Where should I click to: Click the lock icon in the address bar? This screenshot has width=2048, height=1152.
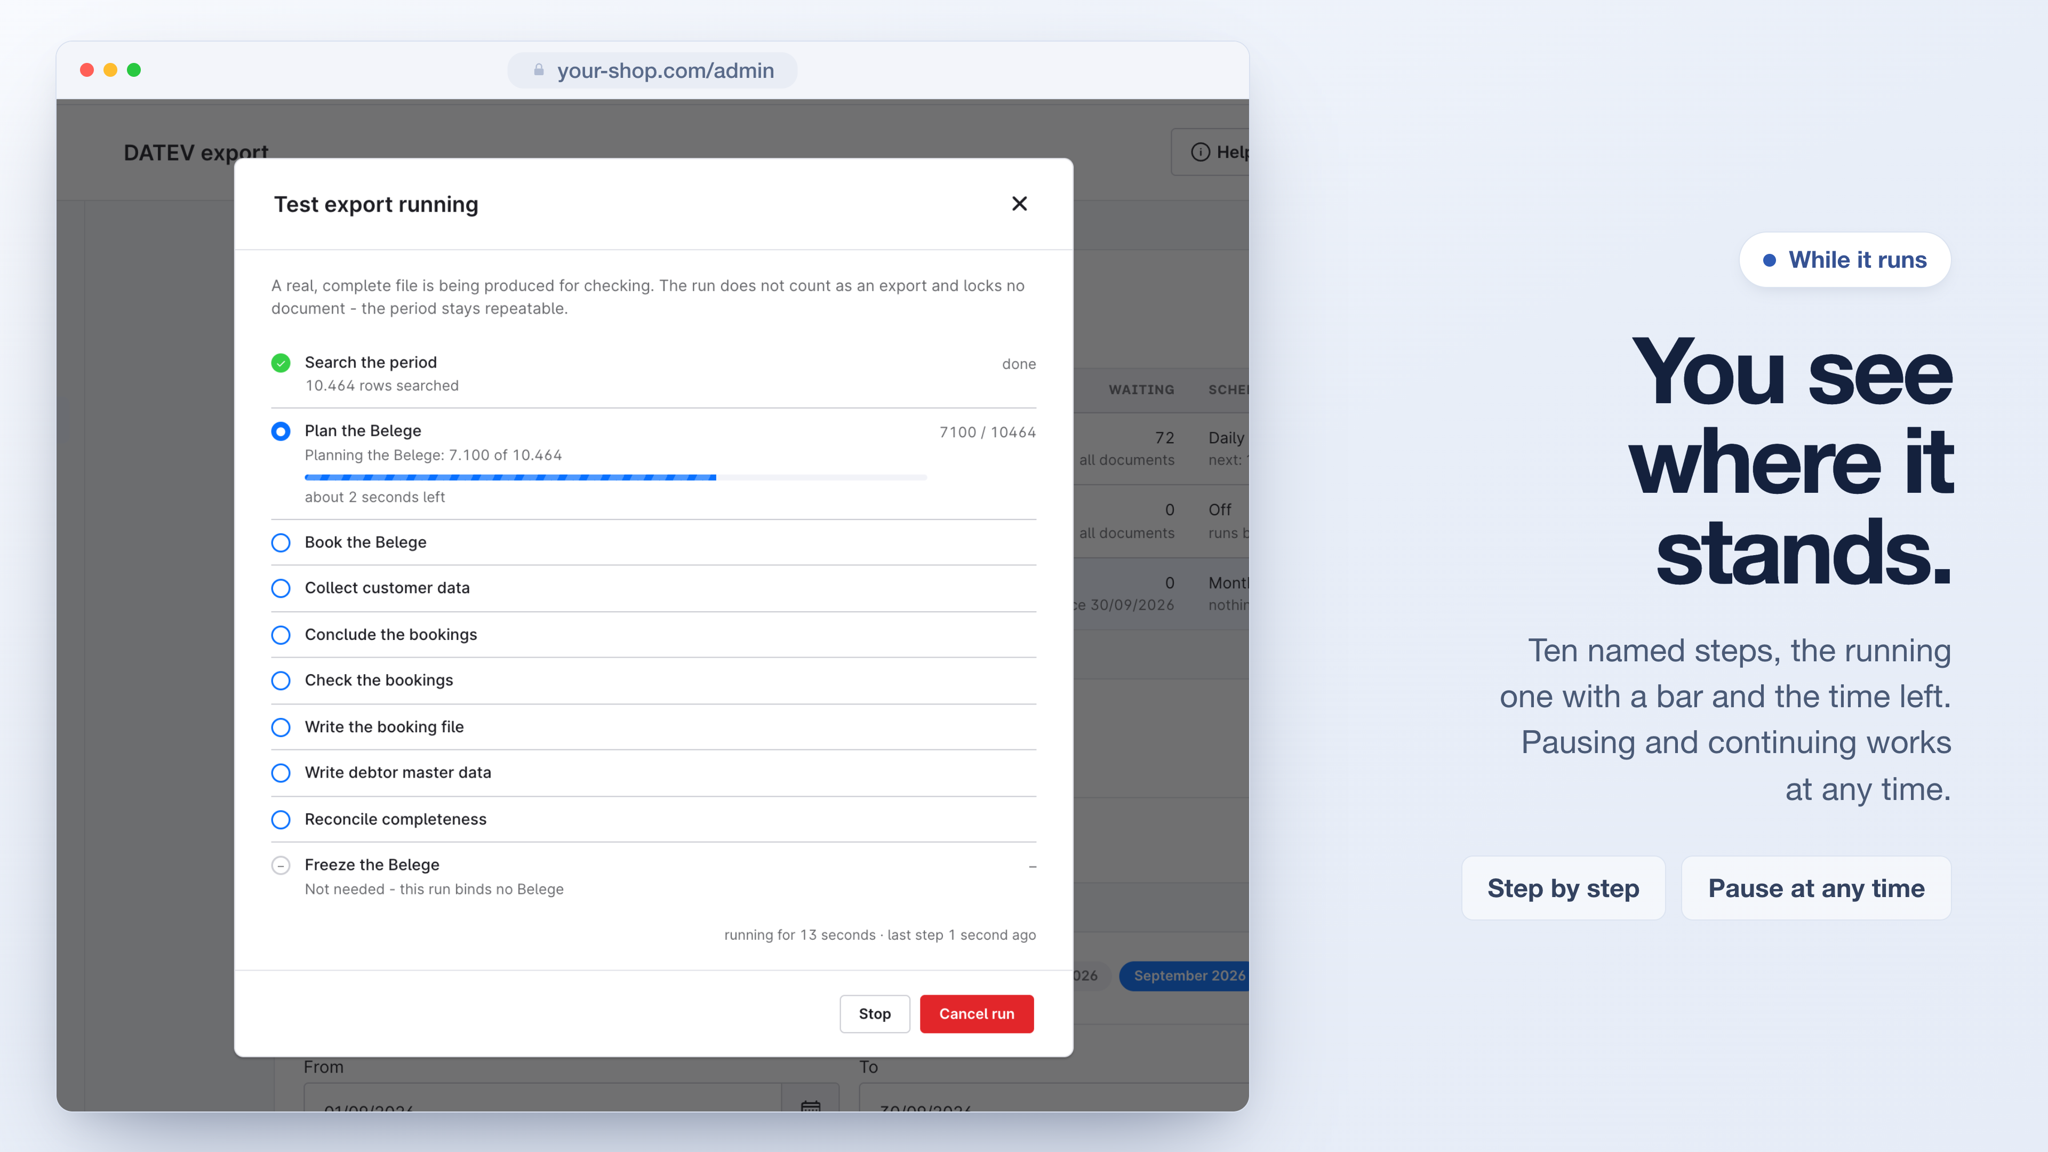[539, 70]
